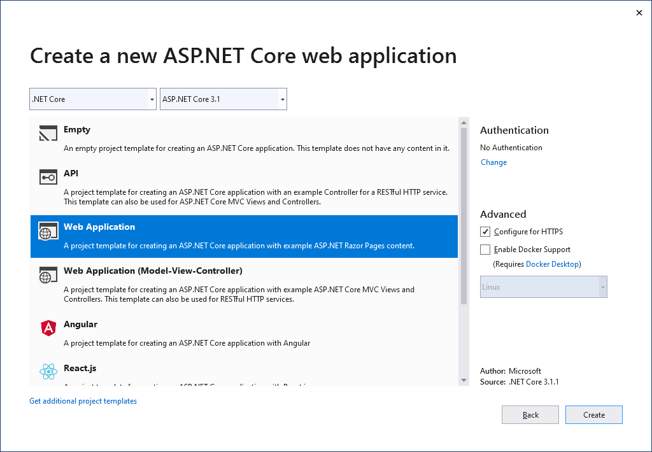Open the Docker Desktop link

(552, 264)
